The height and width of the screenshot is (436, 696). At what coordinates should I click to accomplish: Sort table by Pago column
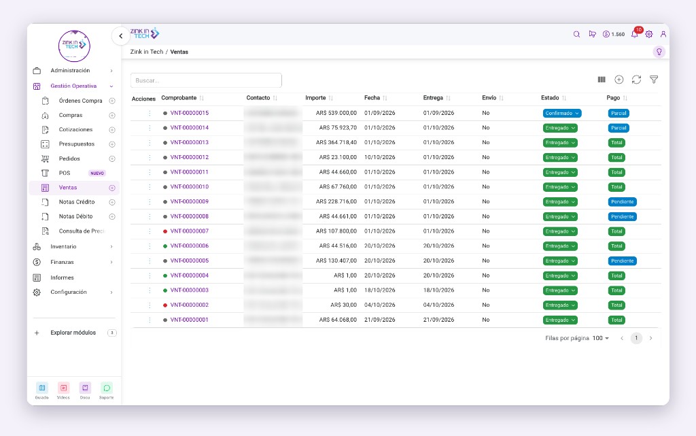coord(625,98)
